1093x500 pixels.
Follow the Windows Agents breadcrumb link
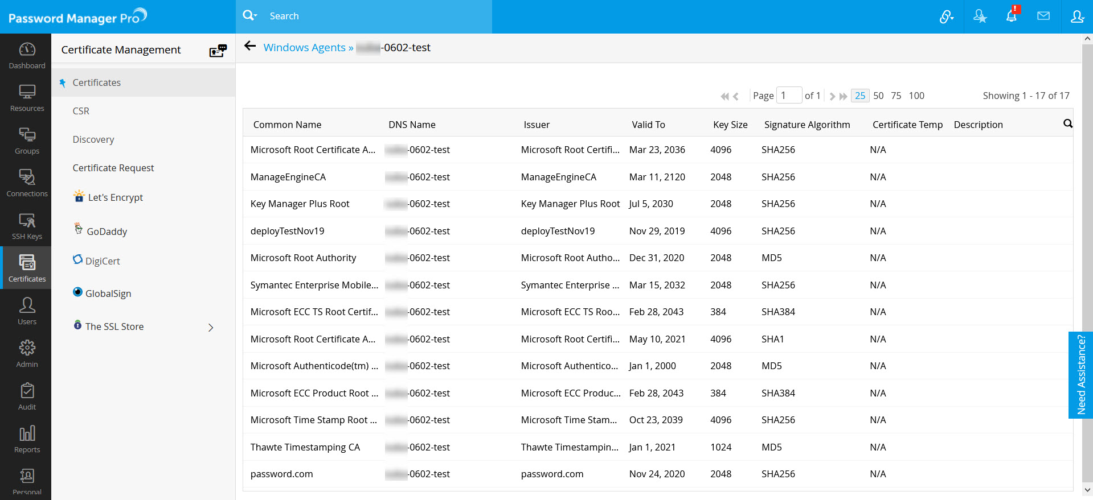point(304,48)
